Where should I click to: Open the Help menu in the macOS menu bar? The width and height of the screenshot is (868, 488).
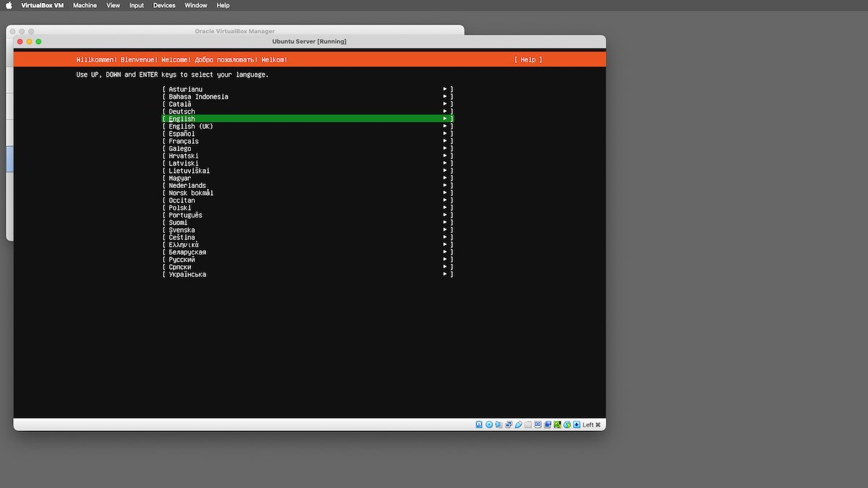pos(224,5)
